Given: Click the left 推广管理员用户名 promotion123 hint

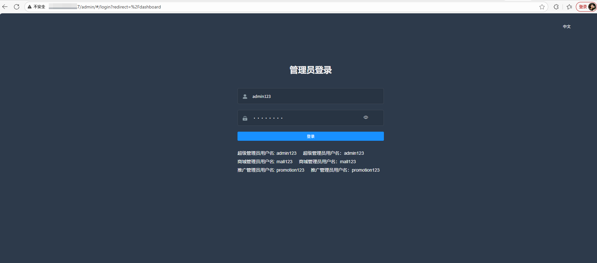Looking at the screenshot, I should [x=271, y=170].
